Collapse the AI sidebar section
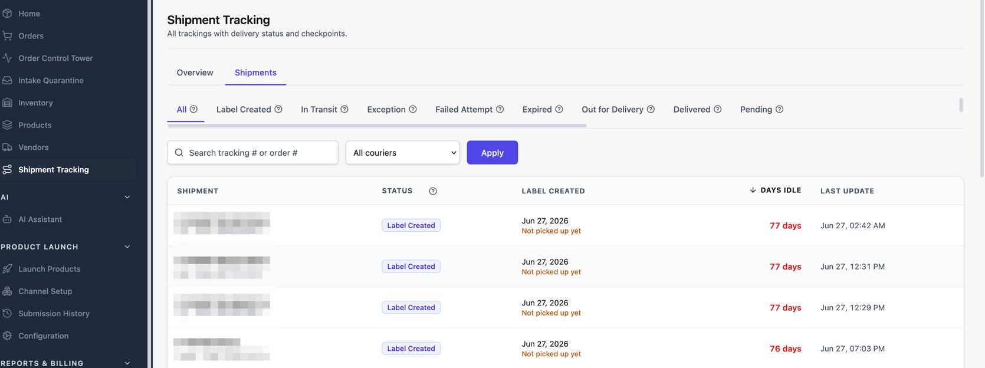 pos(127,197)
